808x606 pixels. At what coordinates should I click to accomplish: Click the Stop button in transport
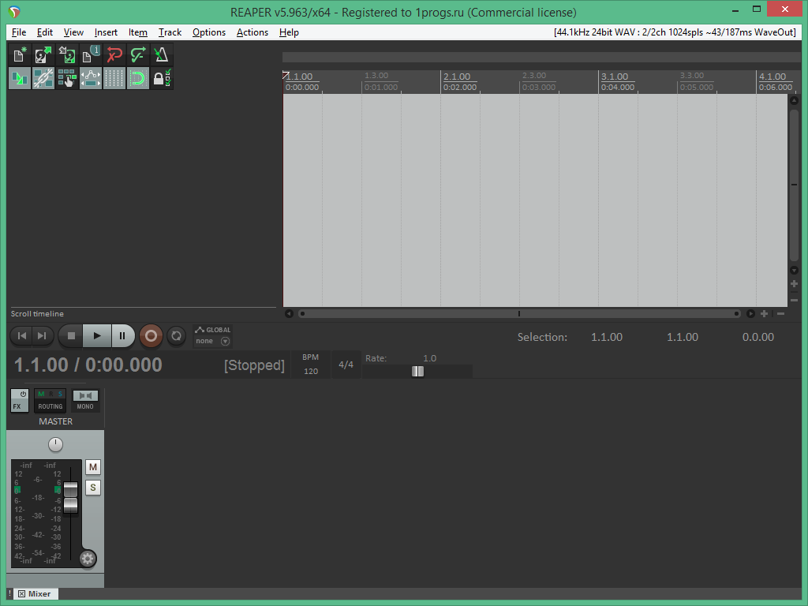click(71, 336)
